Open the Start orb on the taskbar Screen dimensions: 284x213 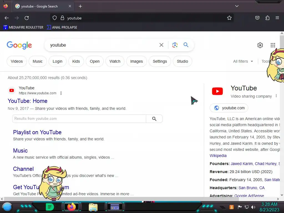pyautogui.click(x=7, y=207)
